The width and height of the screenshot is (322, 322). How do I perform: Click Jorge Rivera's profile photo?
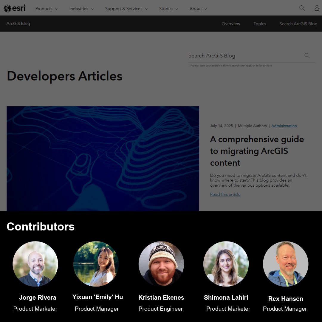coord(35,264)
